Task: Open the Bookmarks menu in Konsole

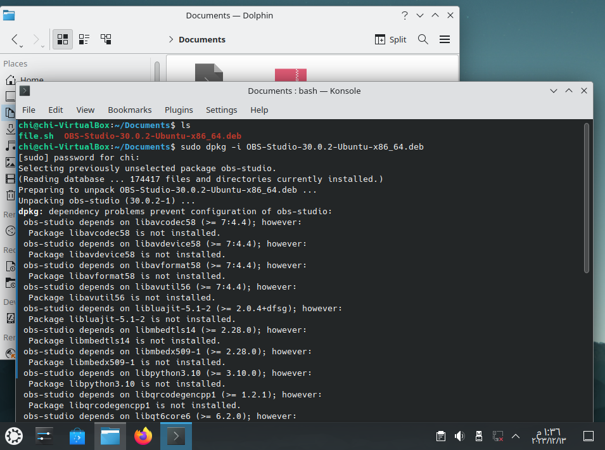Action: point(130,110)
